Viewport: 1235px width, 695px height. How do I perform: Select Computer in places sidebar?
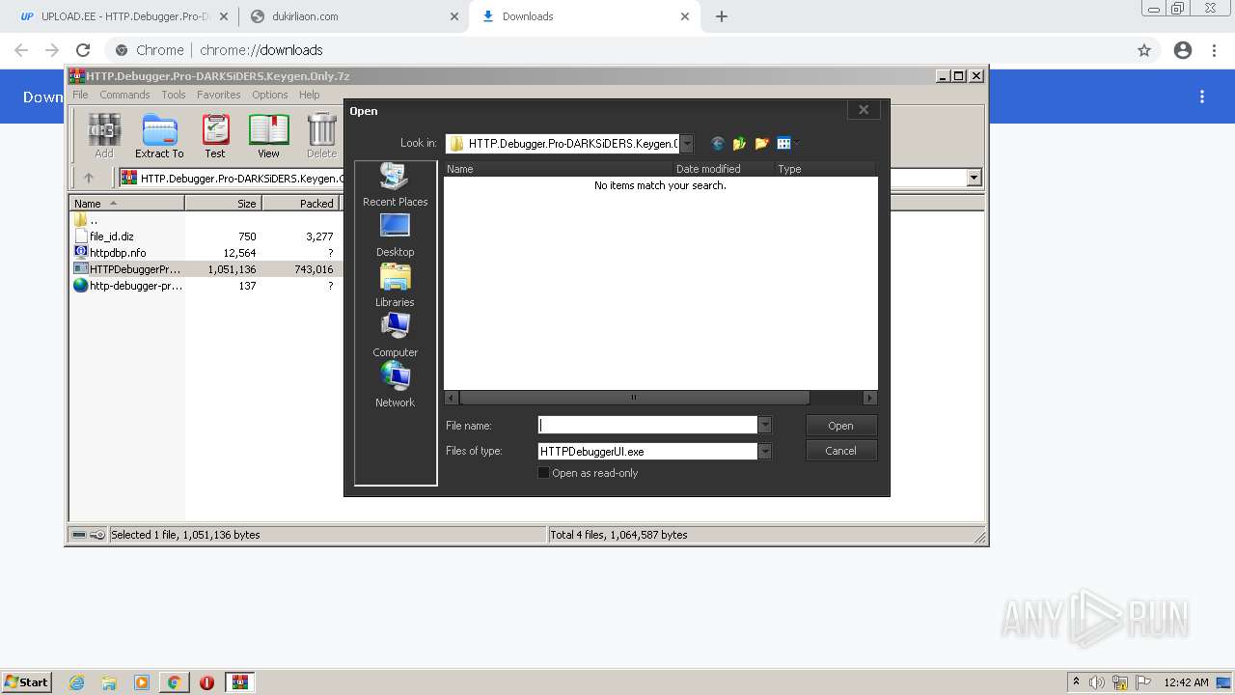point(395,336)
